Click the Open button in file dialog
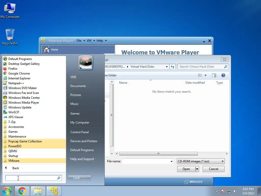 coord(186,169)
